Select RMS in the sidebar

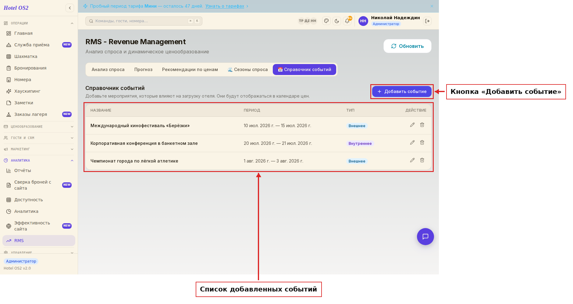coord(39,241)
